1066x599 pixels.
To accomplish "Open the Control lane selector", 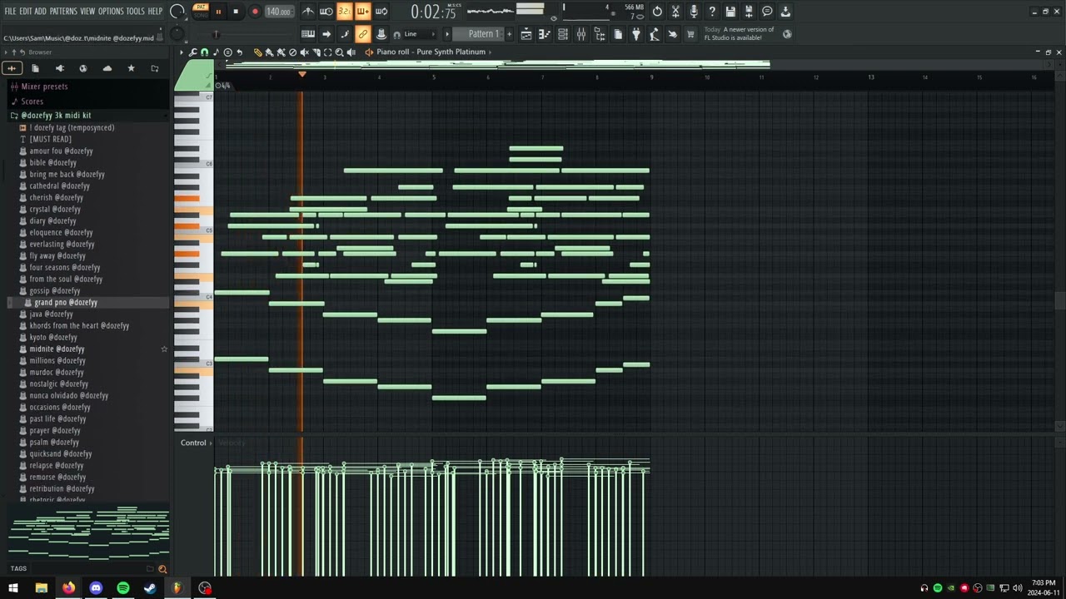I will coord(194,443).
